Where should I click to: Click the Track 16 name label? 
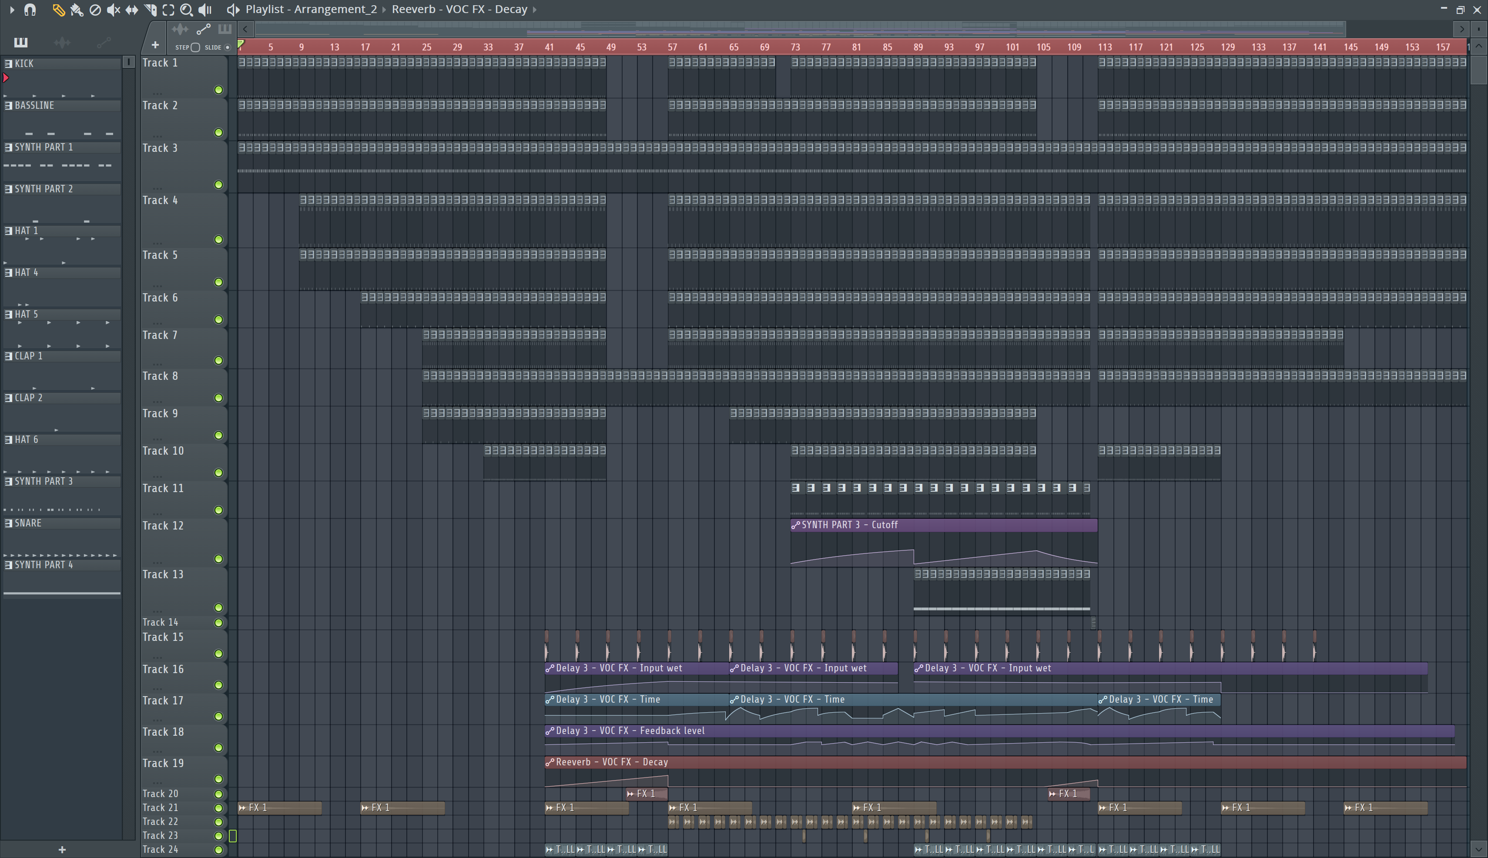pyautogui.click(x=163, y=670)
